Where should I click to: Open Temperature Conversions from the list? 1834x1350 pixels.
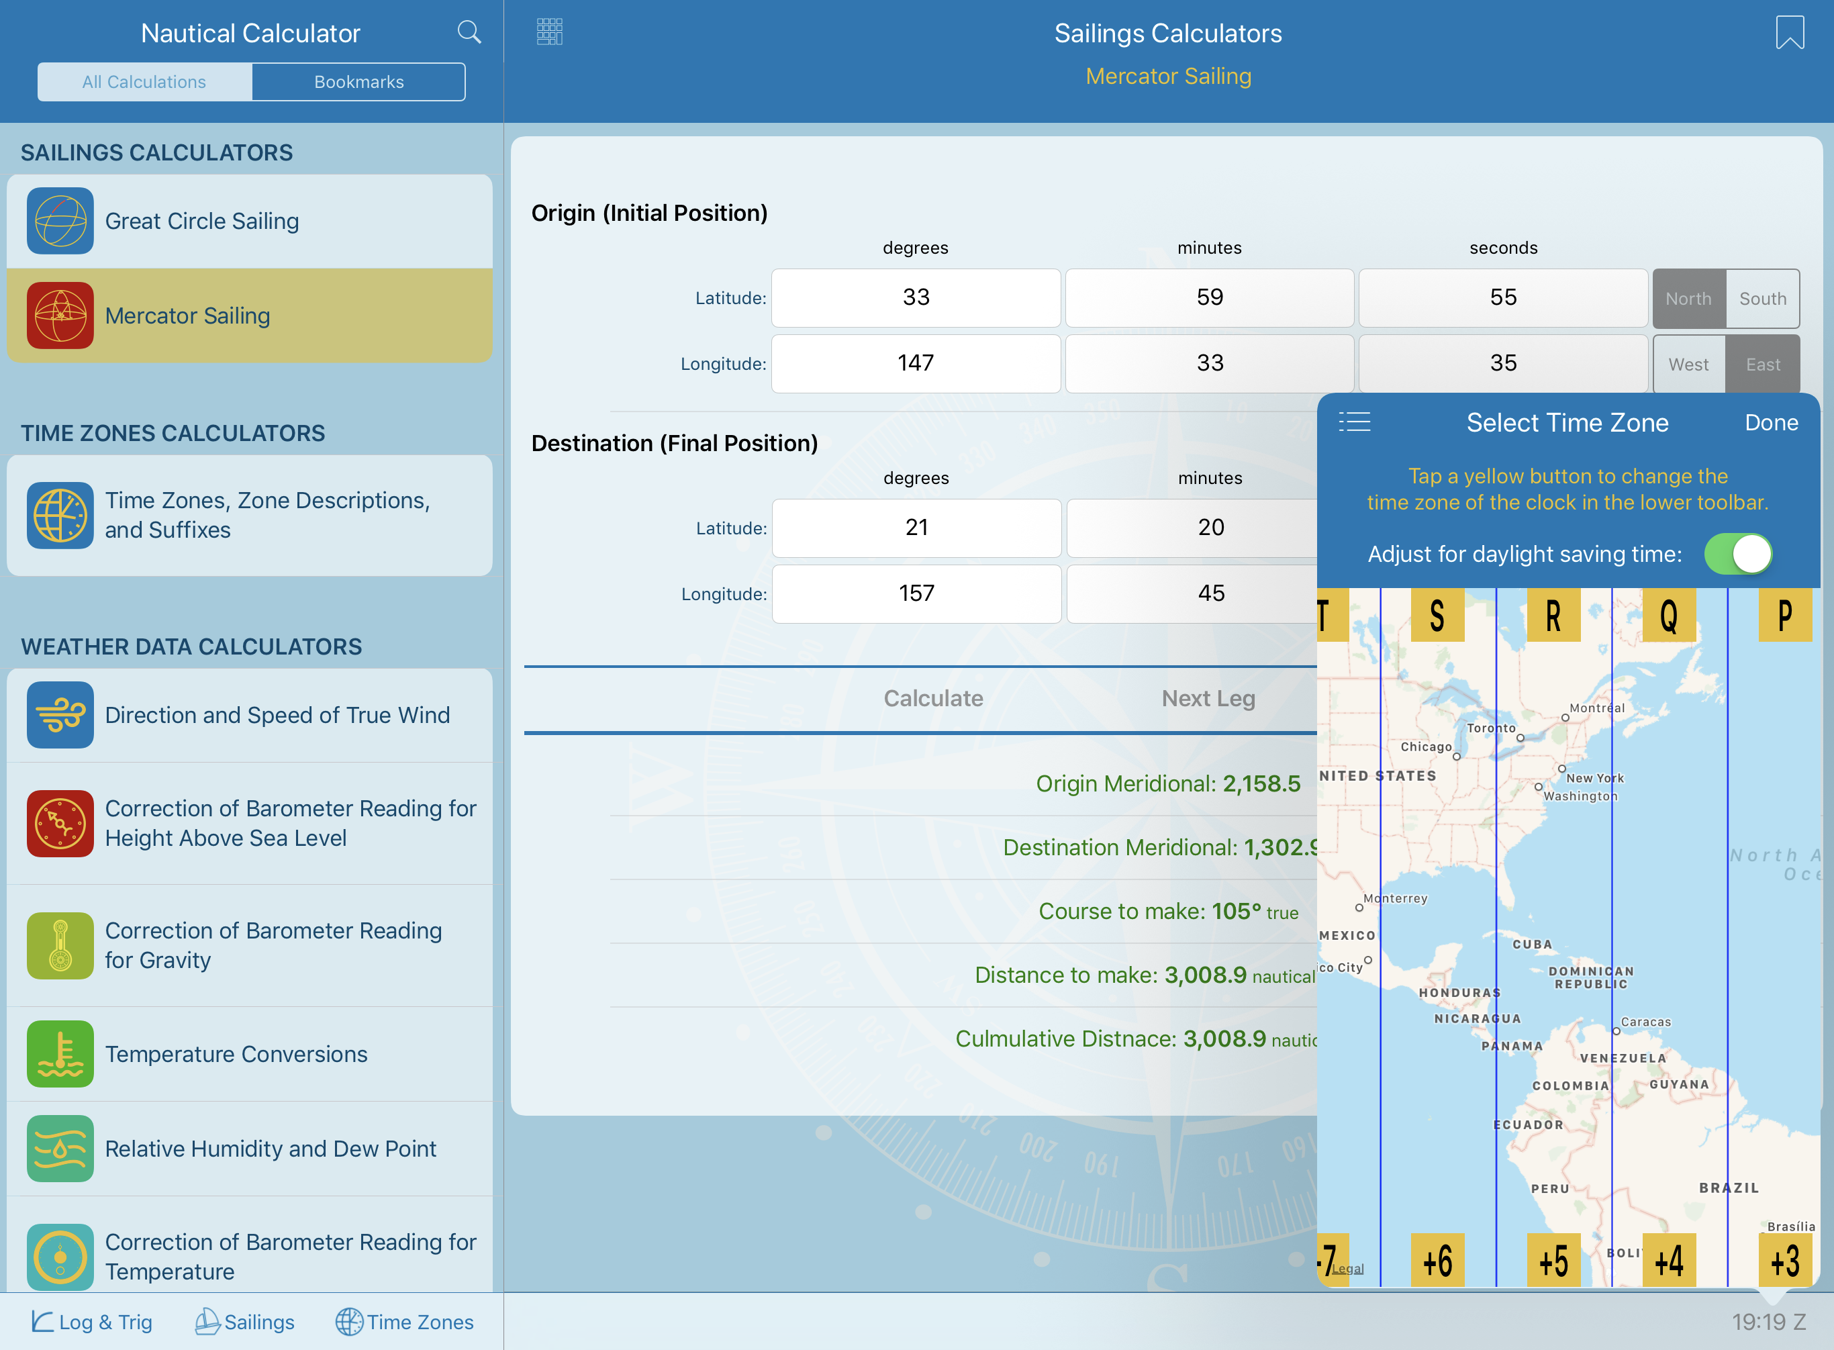point(249,1054)
